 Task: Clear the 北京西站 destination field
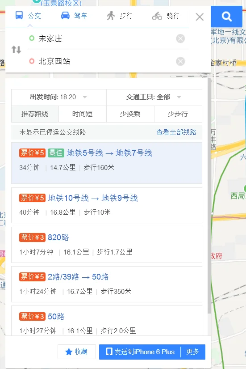[x=180, y=61]
